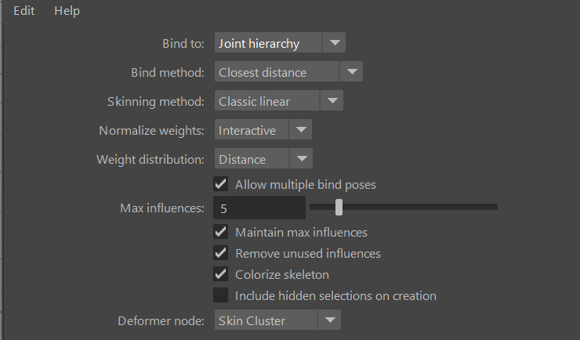The width and height of the screenshot is (580, 340).
Task: Toggle Allow multiple bind poses checkbox
Action: coord(221,185)
